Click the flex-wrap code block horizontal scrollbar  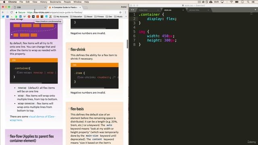click(26, 83)
